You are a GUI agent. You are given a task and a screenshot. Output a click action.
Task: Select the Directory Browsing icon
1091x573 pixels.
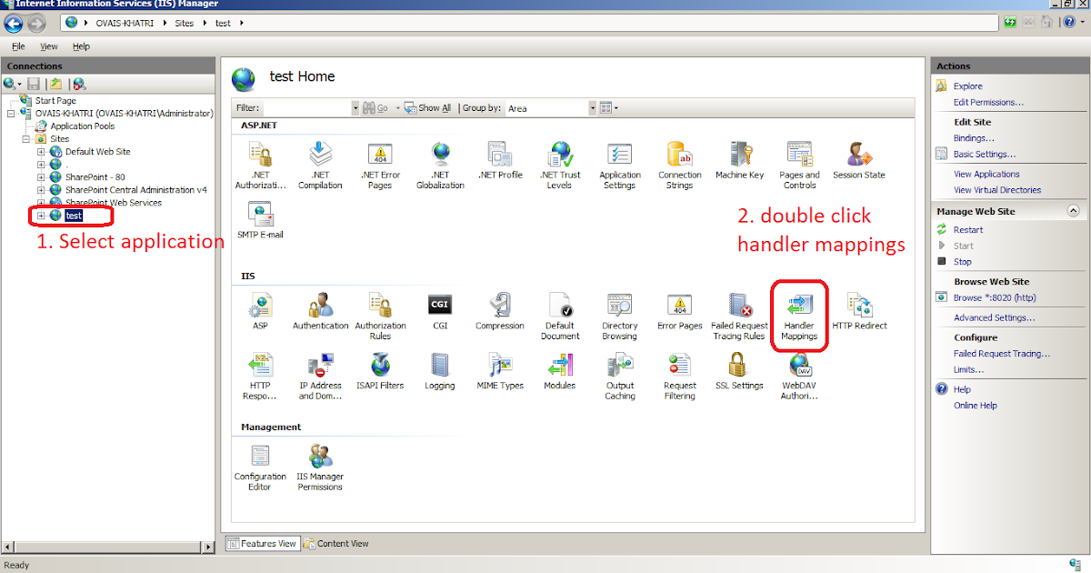pyautogui.click(x=619, y=316)
